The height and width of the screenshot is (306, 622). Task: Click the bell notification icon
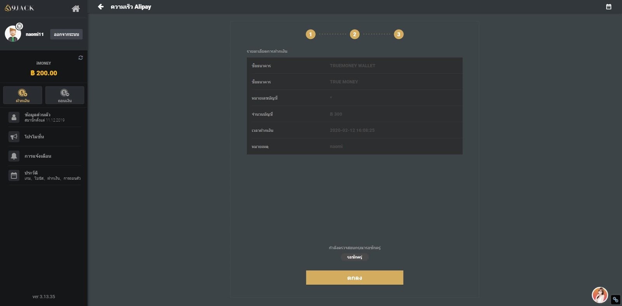14,156
